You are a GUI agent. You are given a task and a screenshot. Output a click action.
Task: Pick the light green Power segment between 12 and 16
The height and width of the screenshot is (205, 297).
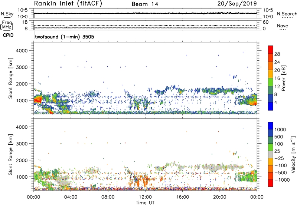tap(271, 82)
